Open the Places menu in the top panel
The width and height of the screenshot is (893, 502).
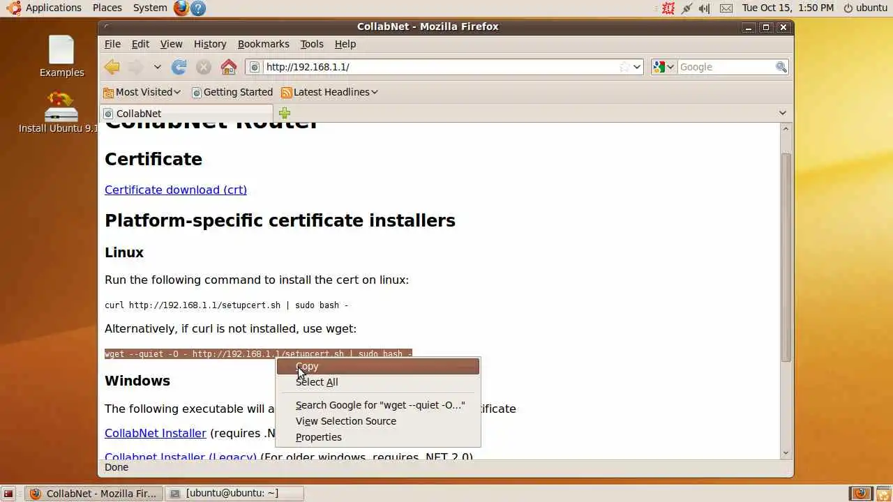point(107,8)
